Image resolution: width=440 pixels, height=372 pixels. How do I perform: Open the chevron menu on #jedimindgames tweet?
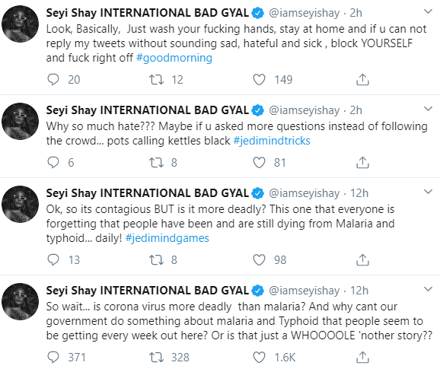tap(428, 192)
